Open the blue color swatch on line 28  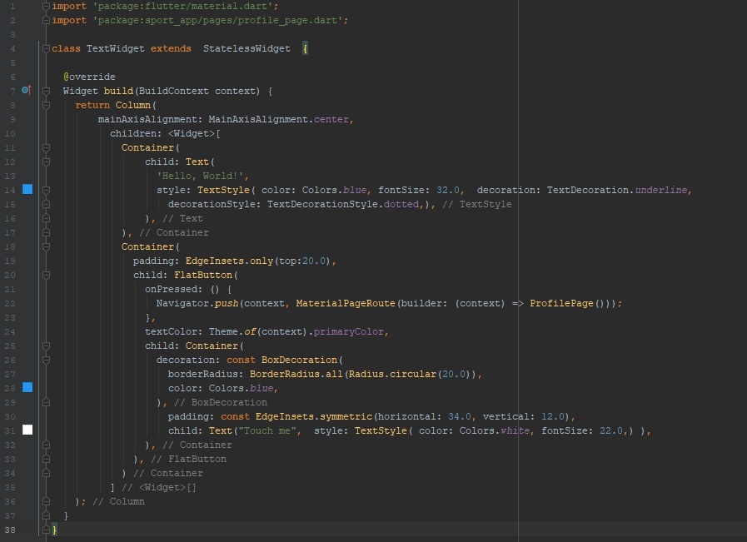tap(27, 387)
